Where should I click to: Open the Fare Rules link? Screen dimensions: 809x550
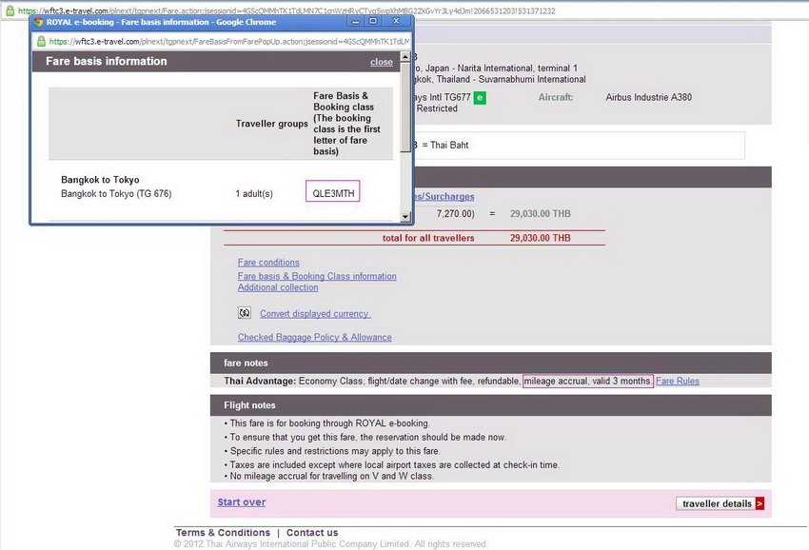[x=678, y=381]
